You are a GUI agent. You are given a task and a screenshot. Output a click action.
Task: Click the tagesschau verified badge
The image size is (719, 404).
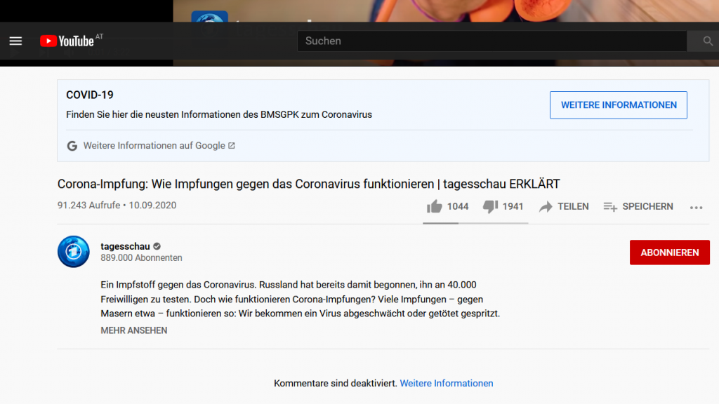click(157, 246)
